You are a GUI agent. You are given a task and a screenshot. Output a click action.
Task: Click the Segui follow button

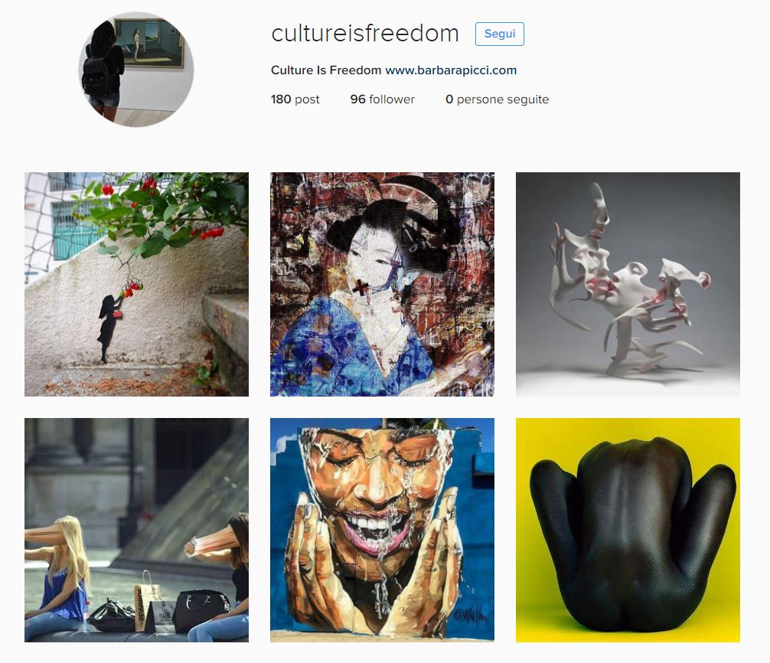(499, 34)
